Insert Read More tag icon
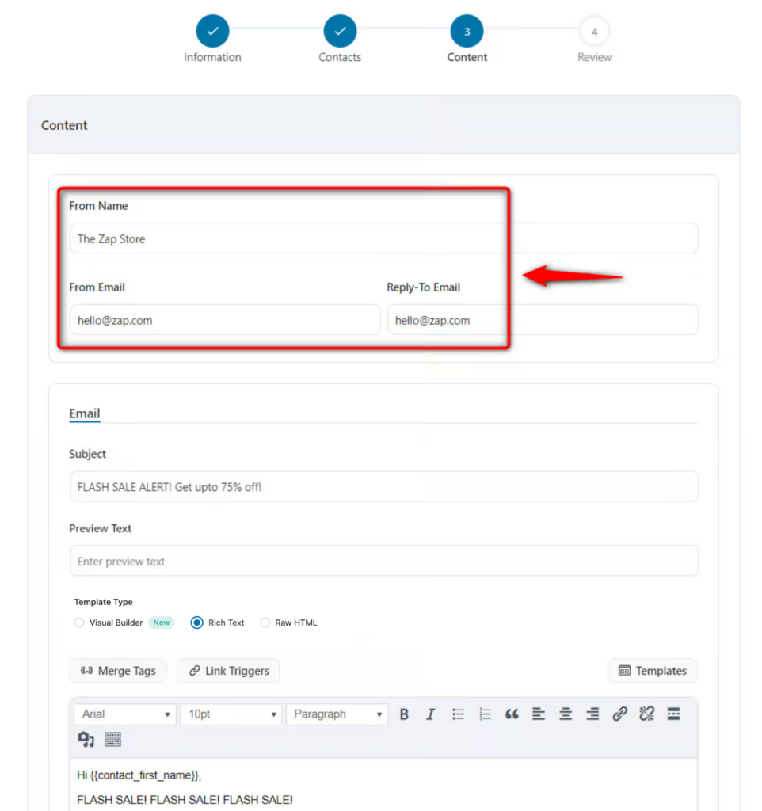This screenshot has height=811, width=762. pyautogui.click(x=673, y=714)
